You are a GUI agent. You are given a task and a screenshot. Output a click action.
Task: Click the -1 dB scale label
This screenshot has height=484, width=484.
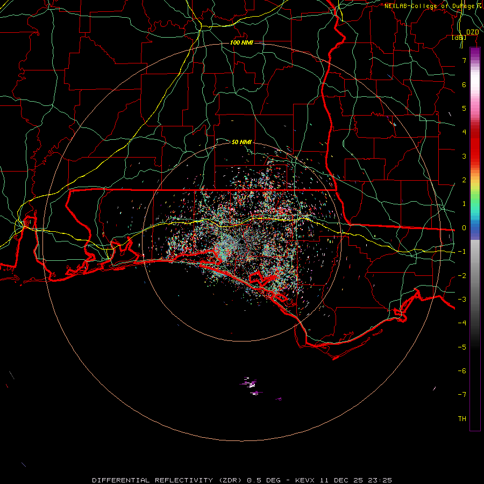462,252
